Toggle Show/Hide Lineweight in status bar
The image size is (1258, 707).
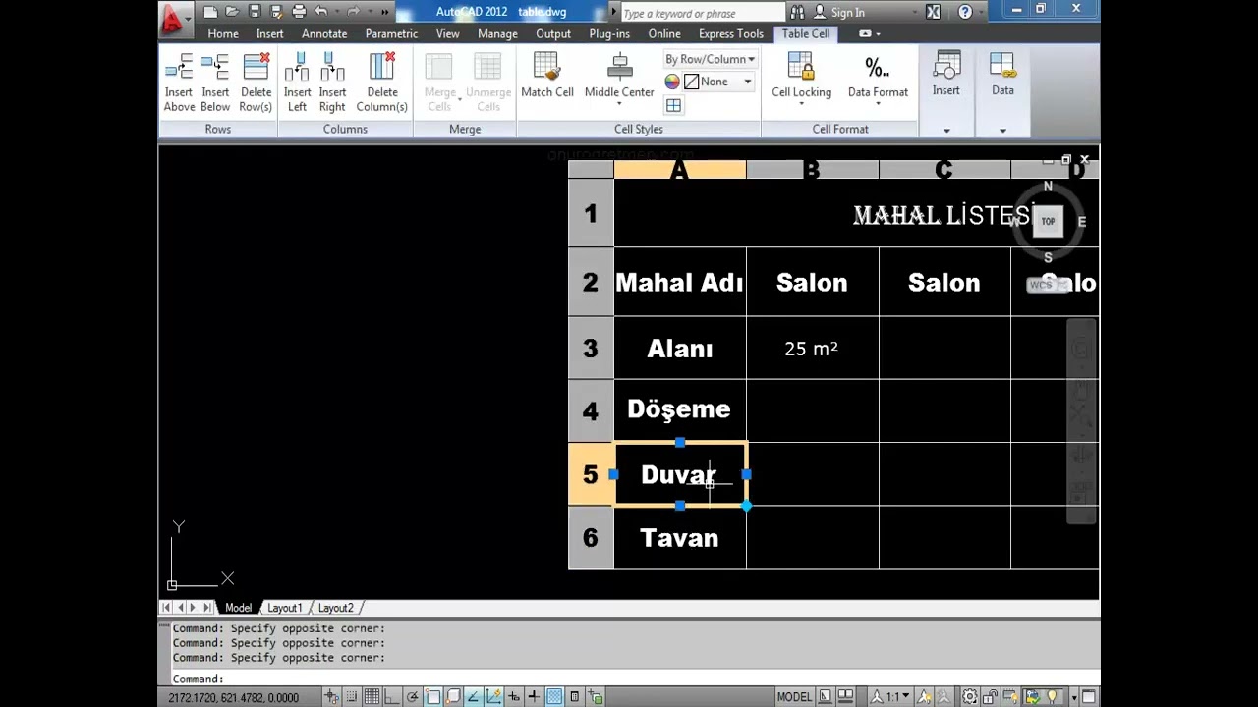coord(534,697)
